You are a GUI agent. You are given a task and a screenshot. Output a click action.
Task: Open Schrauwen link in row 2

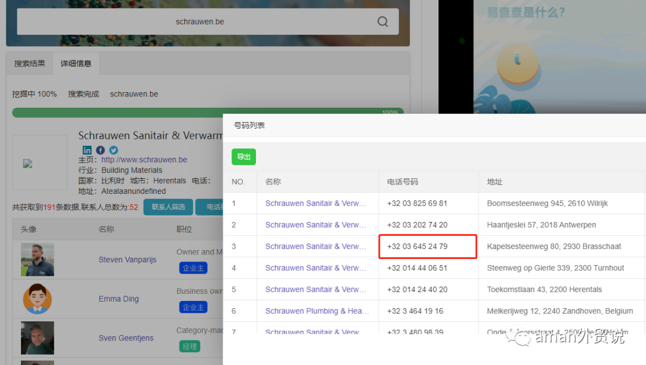316,224
